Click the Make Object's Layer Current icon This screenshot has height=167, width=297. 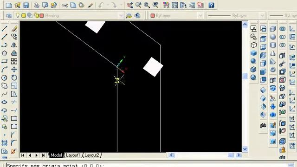tap(129, 15)
